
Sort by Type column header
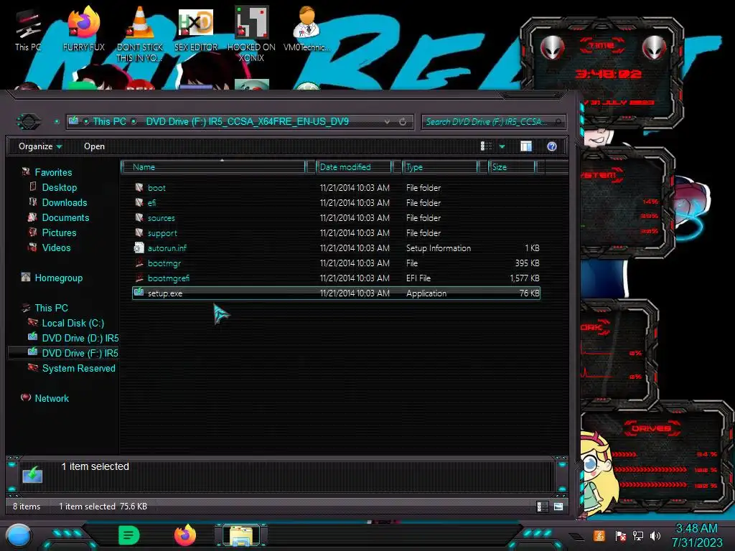pos(440,166)
